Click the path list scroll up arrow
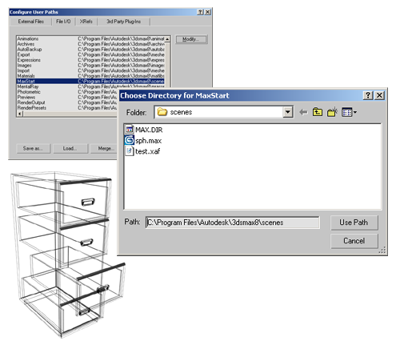 tap(167, 39)
